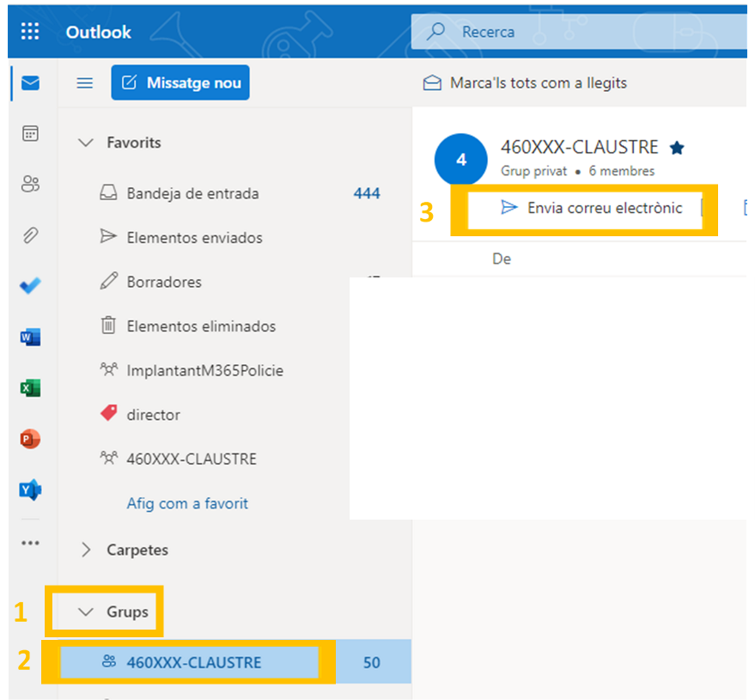Expand the Carpetes folder section
This screenshot has width=755, height=700.
86,550
